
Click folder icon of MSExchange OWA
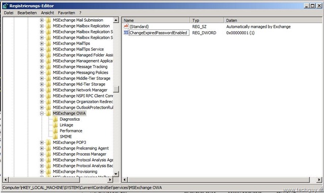49,113
